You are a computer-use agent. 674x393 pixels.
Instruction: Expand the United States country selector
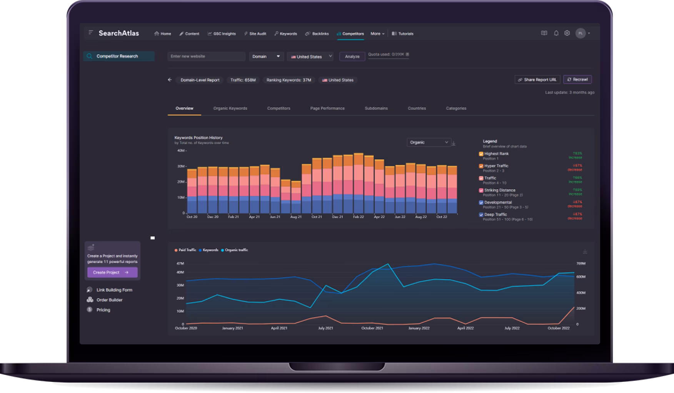click(310, 57)
